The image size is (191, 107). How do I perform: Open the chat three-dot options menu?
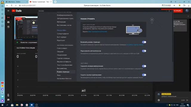coord(188,16)
